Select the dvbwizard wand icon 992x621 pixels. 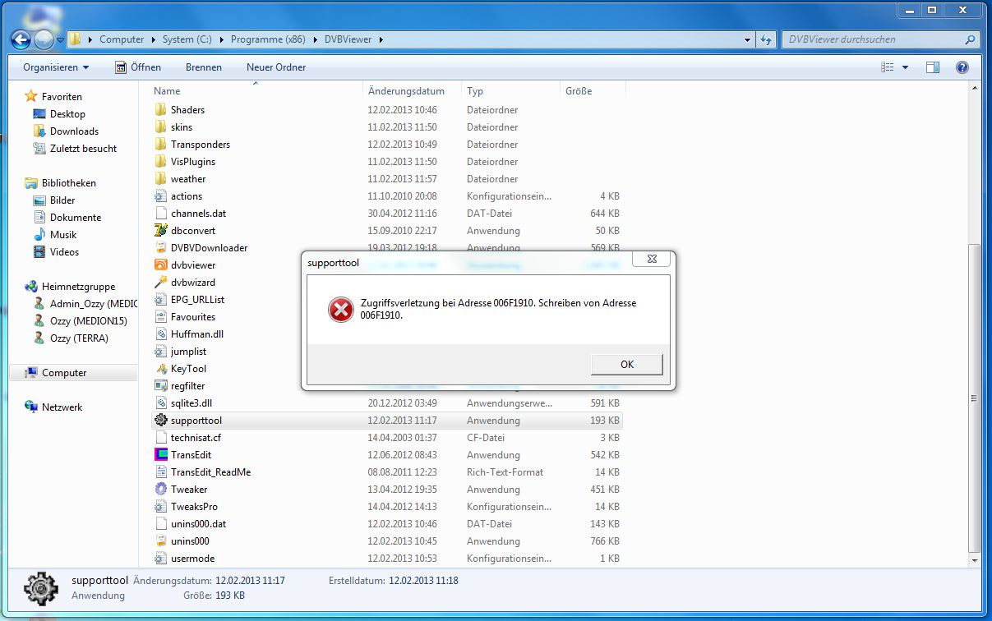tap(161, 283)
